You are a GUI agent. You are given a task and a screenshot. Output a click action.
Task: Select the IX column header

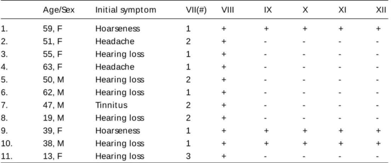(268, 10)
